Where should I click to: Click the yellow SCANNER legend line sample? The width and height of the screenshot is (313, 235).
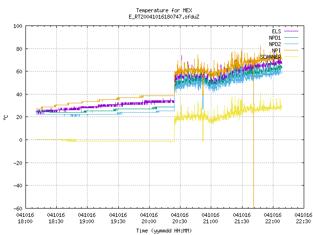pyautogui.click(x=291, y=57)
